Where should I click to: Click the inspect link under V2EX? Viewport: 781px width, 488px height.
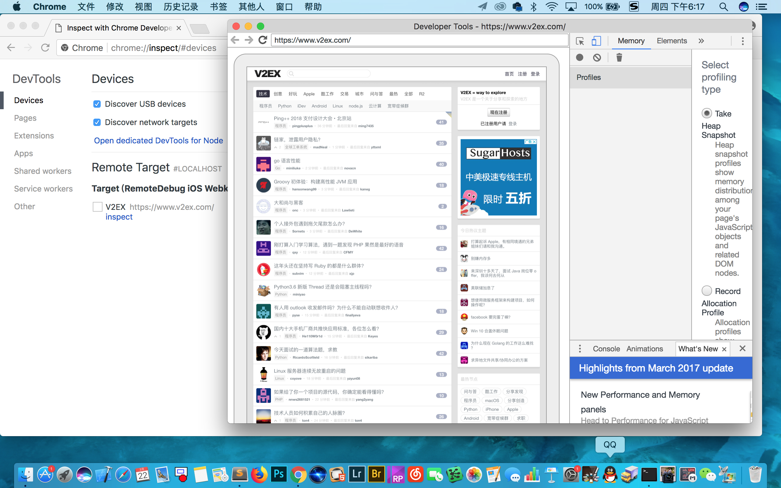[119, 217]
